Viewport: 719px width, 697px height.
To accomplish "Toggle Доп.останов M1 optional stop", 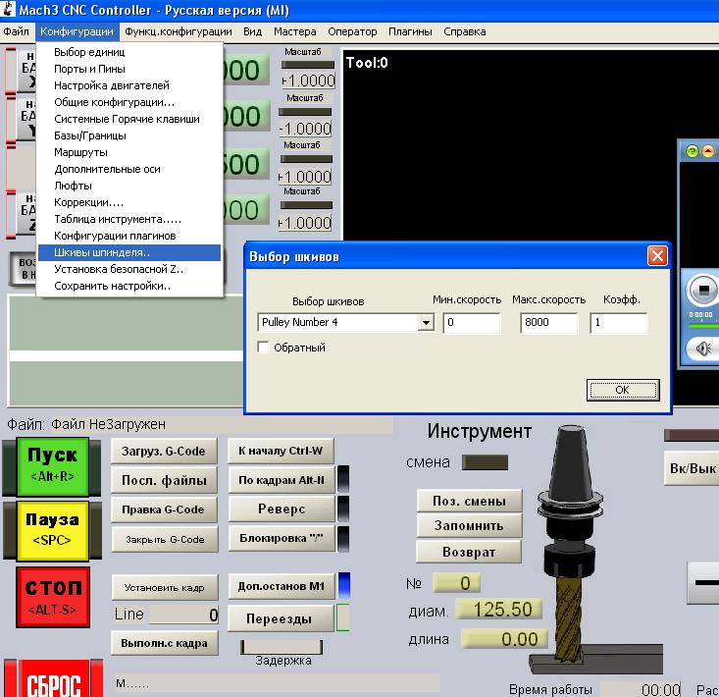I will (x=281, y=587).
